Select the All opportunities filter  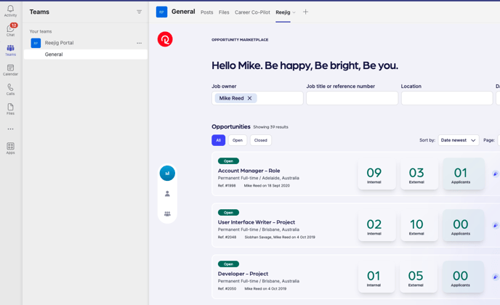point(218,140)
